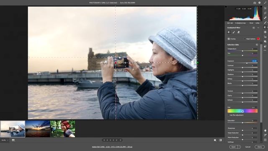Image resolution: width=268 pixels, height=151 pixels.
Task: Click the Sharpness slider
Action: pos(242,130)
